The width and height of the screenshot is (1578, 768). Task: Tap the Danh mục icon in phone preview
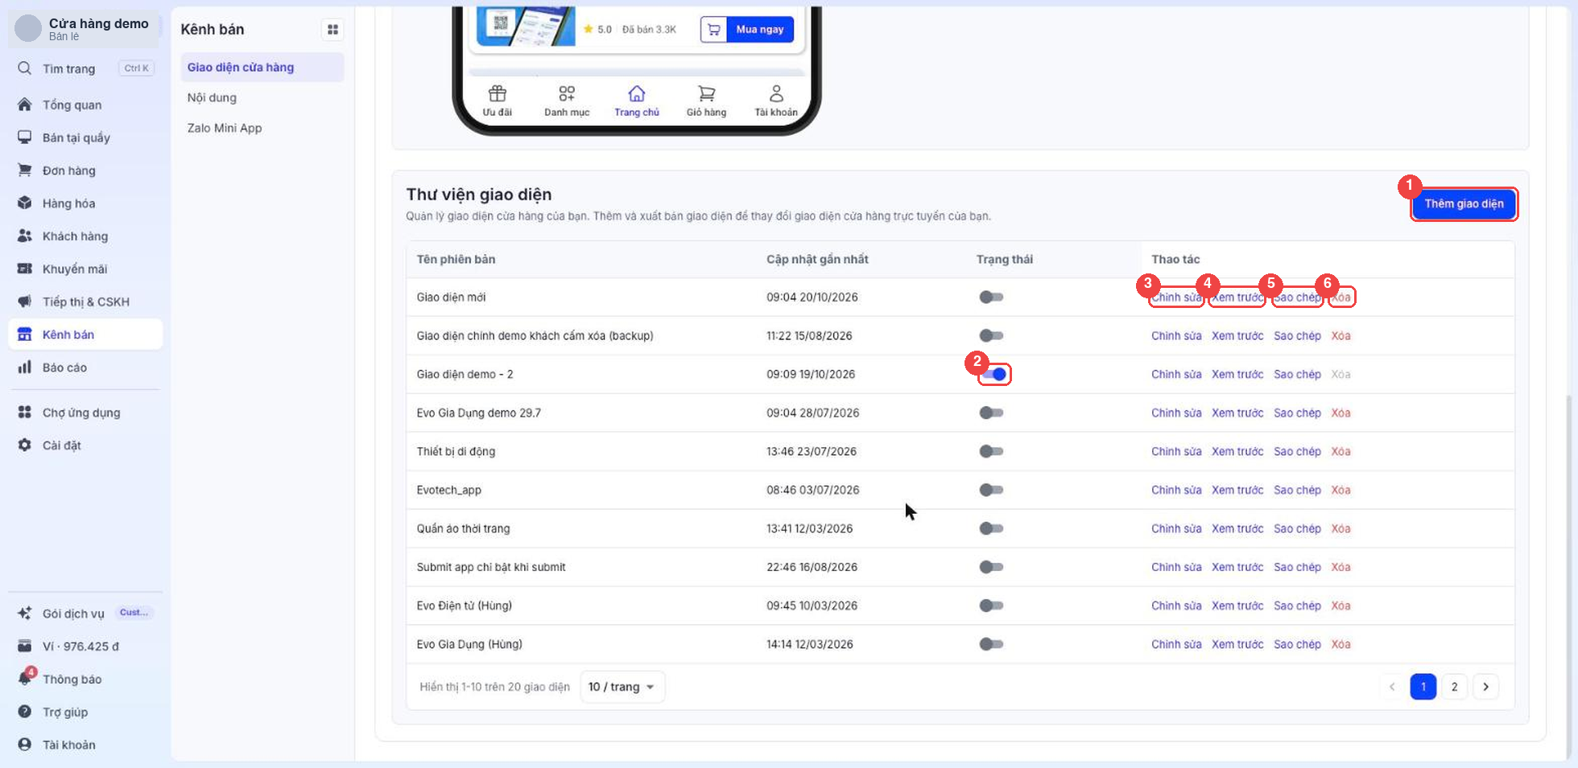(567, 93)
